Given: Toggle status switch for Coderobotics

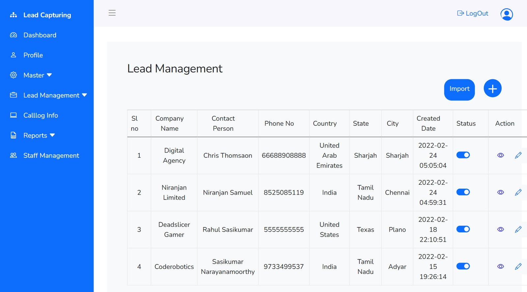Looking at the screenshot, I should tap(463, 266).
